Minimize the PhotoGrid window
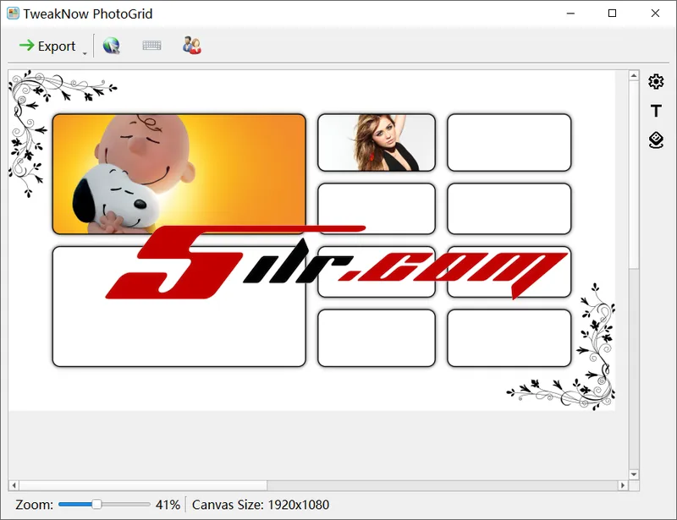The image size is (677, 520). (570, 14)
